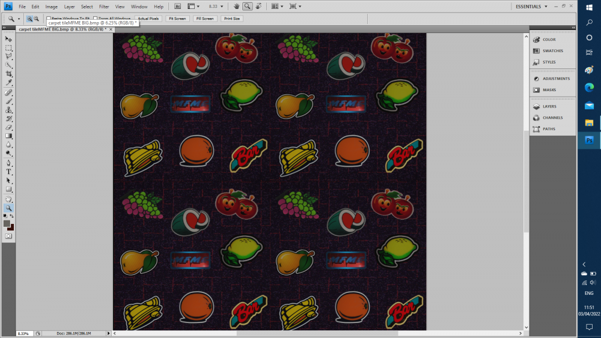
Task: Open the Edit menu
Action: pos(35,7)
